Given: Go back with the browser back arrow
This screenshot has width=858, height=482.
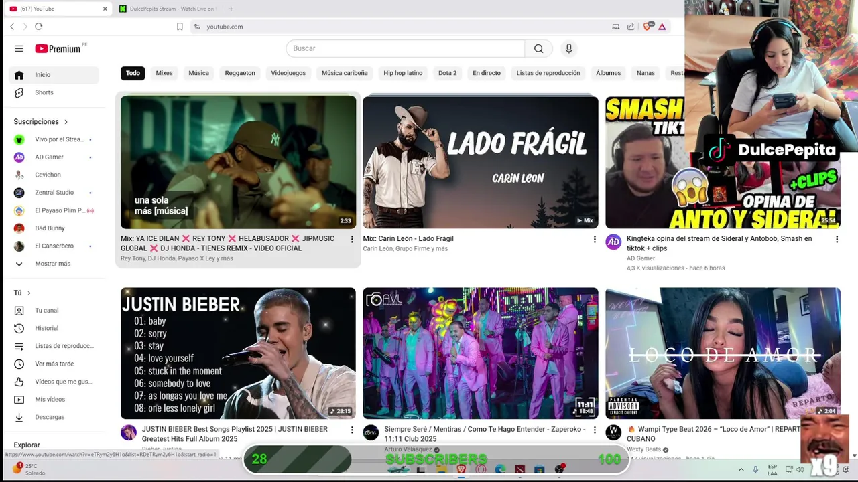Looking at the screenshot, I should (x=12, y=27).
